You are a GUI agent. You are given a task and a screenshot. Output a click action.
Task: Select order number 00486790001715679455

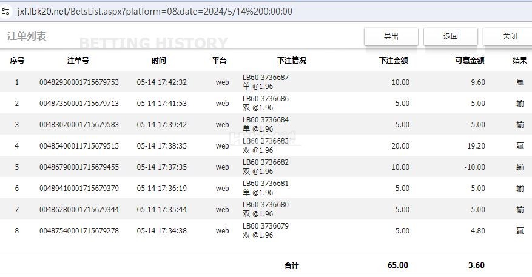[79, 167]
